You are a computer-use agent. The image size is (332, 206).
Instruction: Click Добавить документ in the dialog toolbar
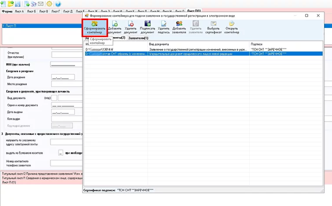pyautogui.click(x=114, y=27)
